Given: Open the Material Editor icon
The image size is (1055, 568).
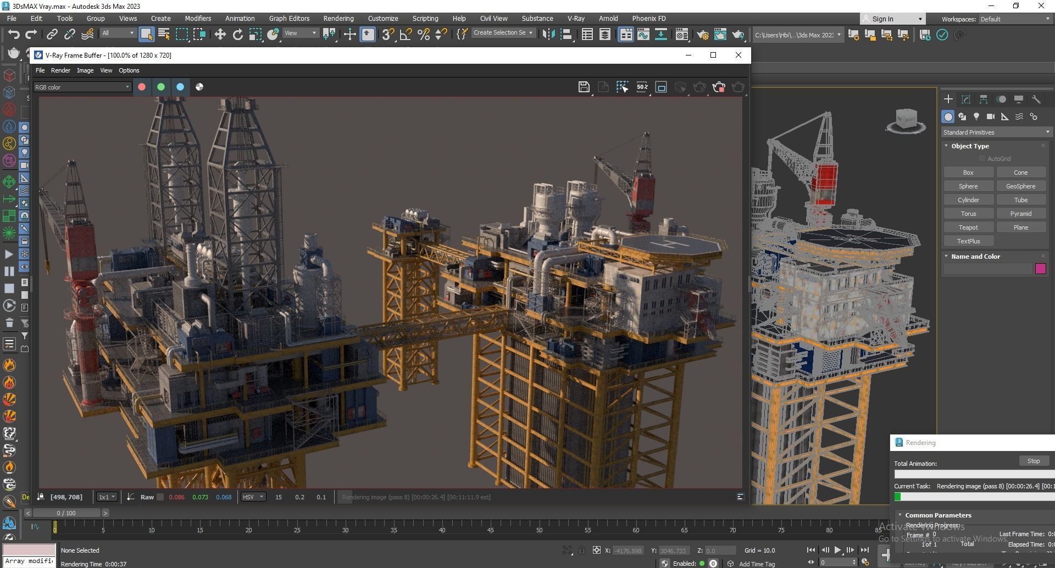Looking at the screenshot, I should pyautogui.click(x=681, y=35).
